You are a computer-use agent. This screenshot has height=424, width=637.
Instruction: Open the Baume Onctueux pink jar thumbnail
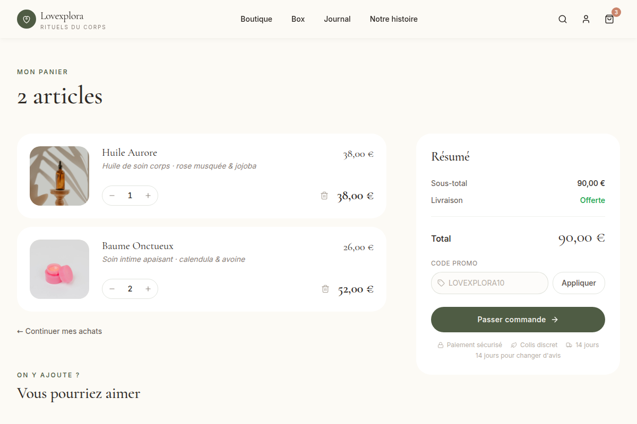click(59, 269)
